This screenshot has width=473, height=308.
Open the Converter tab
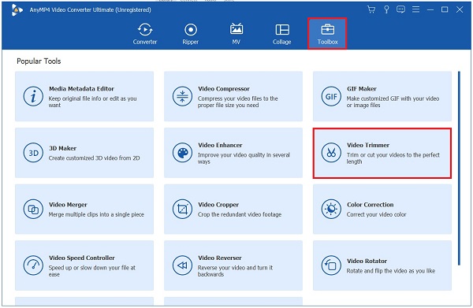145,34
